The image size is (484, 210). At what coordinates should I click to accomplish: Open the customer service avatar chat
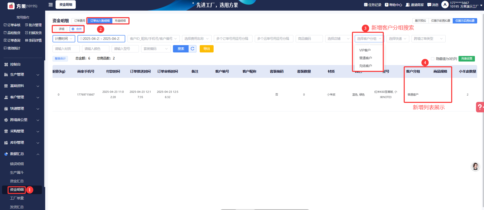(x=475, y=166)
